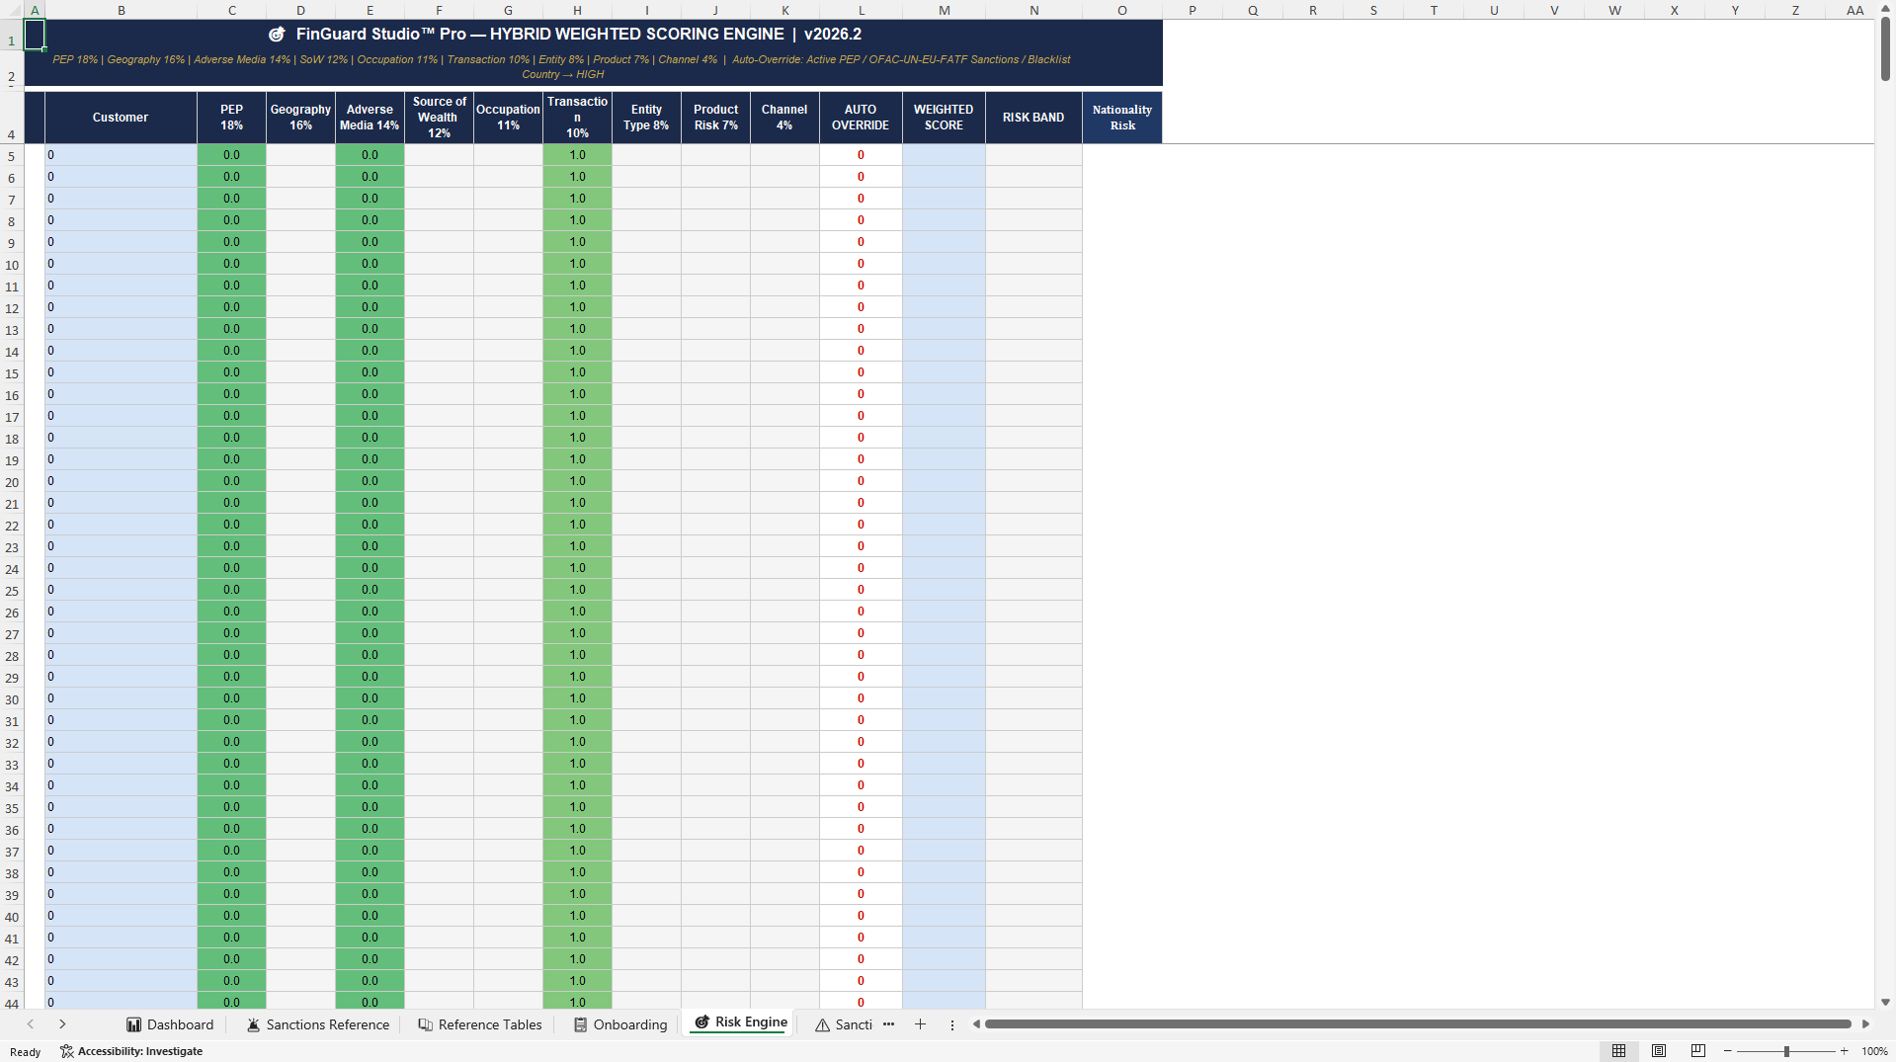Select the Nationality Risk header cell

pos(1122,118)
